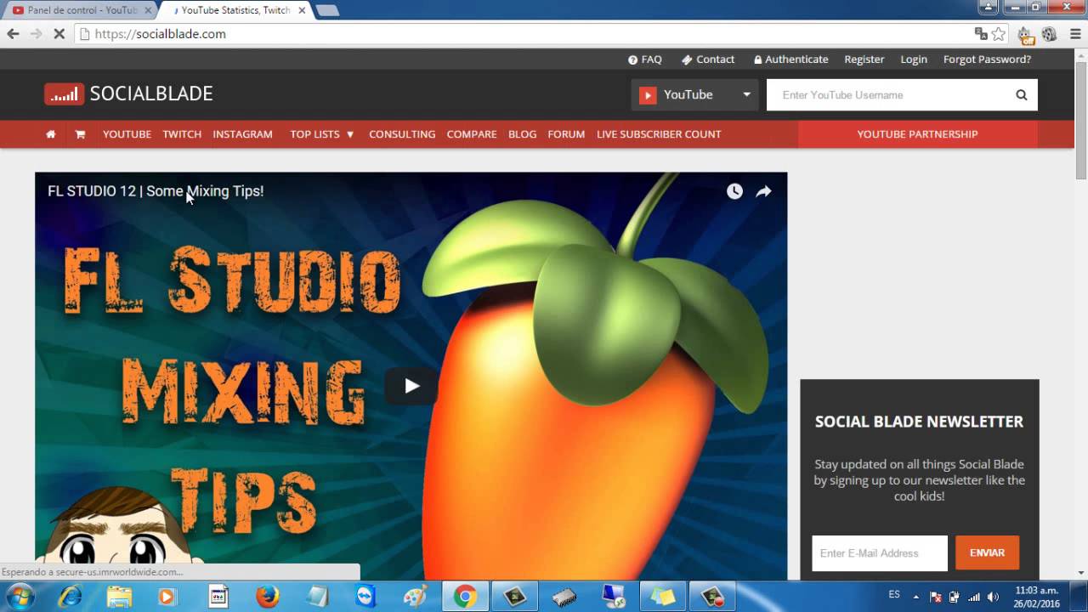The image size is (1088, 612).
Task: Open the Consulting nav item
Action: tap(402, 134)
